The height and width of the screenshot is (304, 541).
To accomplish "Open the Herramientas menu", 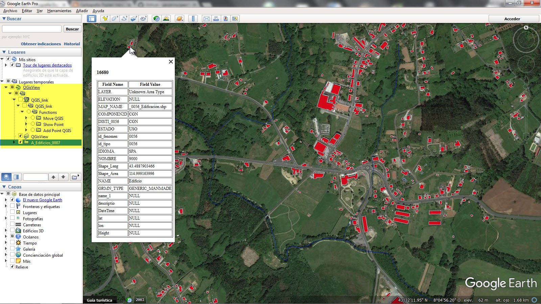I will [60, 10].
